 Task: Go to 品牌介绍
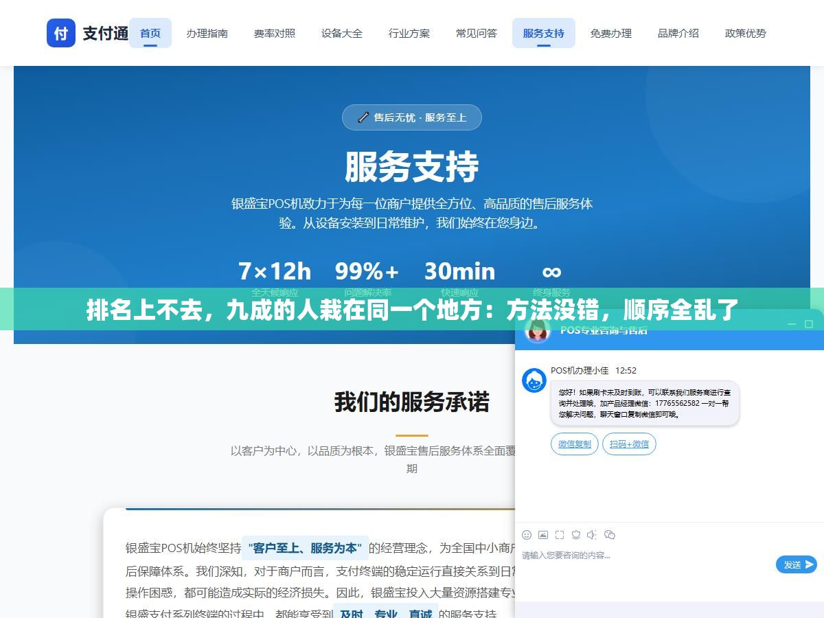click(678, 33)
